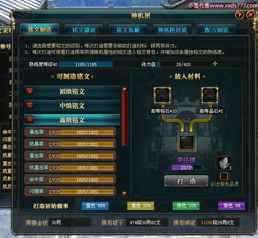Enable 必出紫色品质 checkbox
Screen dimensions: 258x238
tap(224, 176)
